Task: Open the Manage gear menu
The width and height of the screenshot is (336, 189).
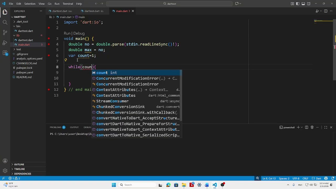Action: tap(5, 171)
